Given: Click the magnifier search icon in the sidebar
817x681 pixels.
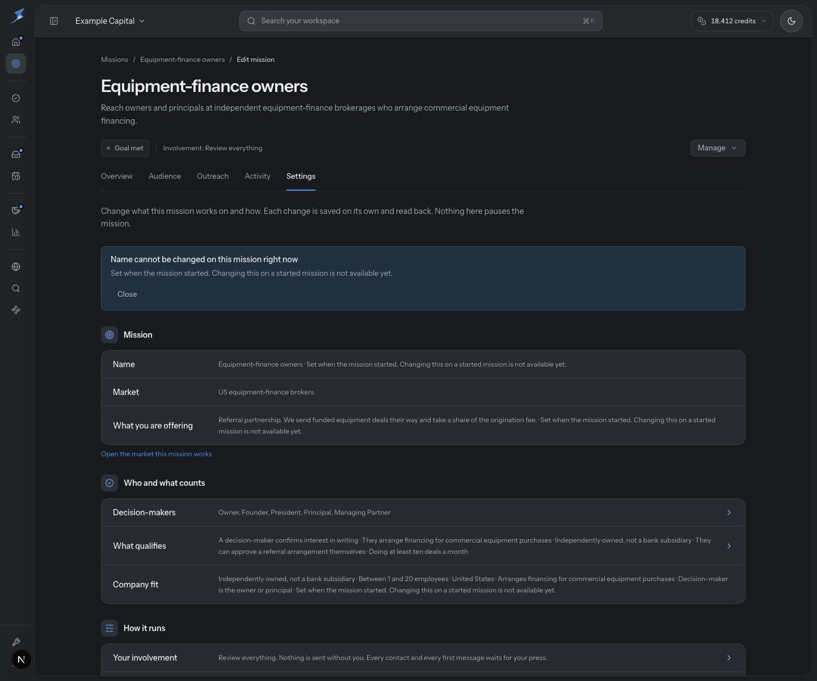Looking at the screenshot, I should pos(16,288).
